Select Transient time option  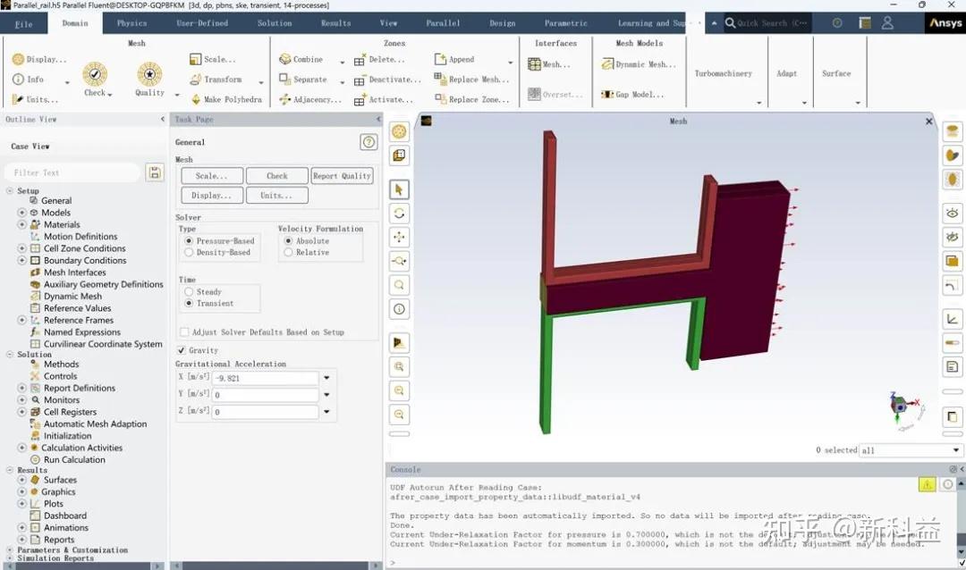pyautogui.click(x=209, y=304)
